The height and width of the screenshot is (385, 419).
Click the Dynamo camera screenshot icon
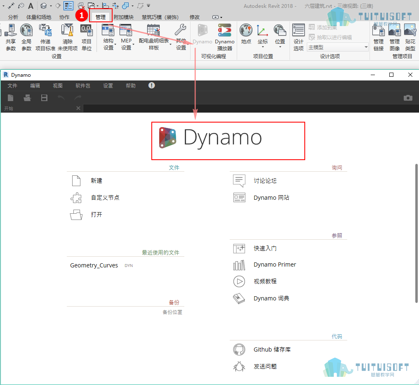(x=408, y=98)
